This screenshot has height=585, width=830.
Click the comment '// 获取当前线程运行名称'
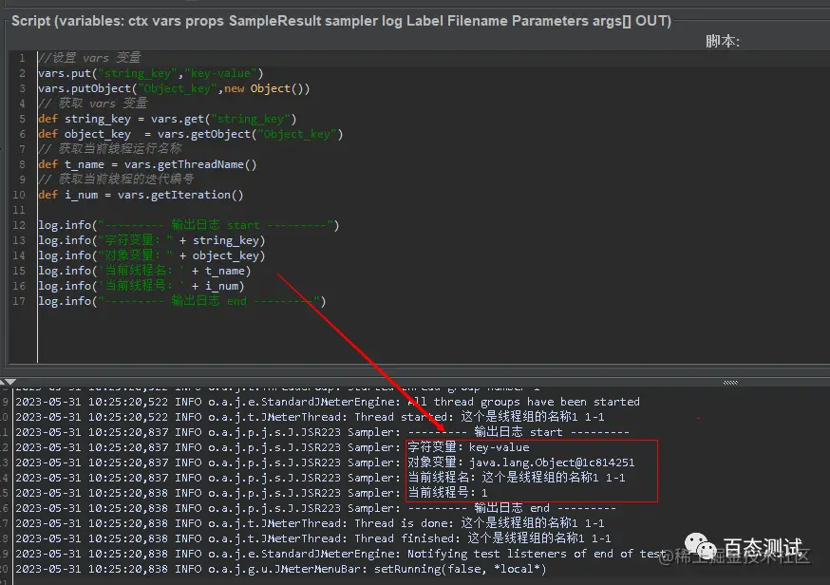pos(109,149)
